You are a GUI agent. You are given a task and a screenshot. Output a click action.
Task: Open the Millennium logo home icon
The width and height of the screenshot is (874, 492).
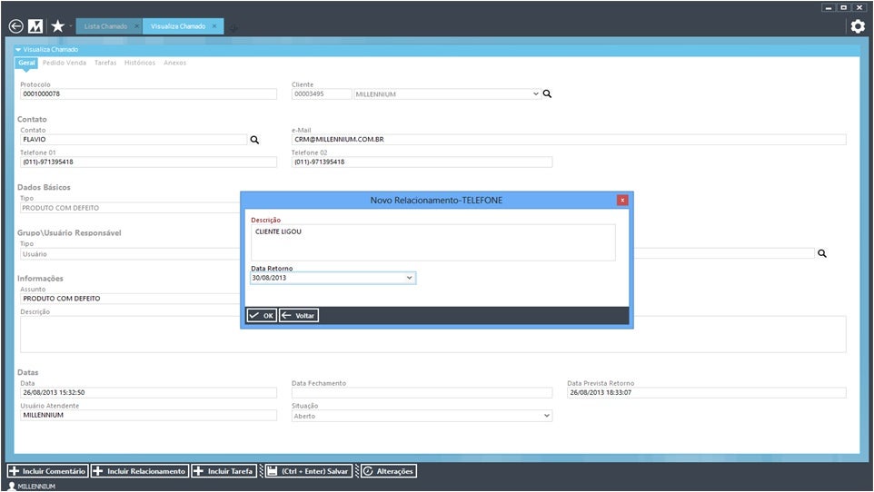point(35,26)
